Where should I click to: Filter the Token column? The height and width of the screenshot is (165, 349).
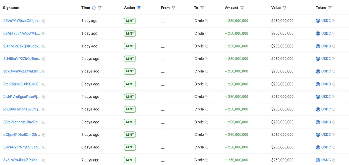pyautogui.click(x=330, y=8)
